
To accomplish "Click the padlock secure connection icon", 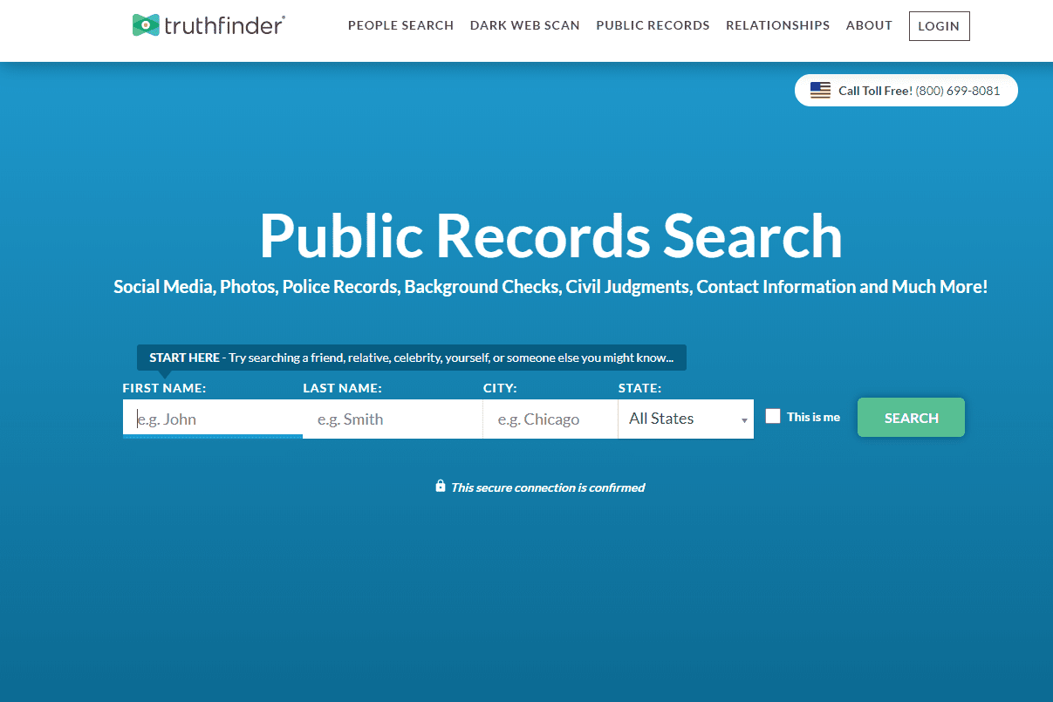I will (x=441, y=487).
